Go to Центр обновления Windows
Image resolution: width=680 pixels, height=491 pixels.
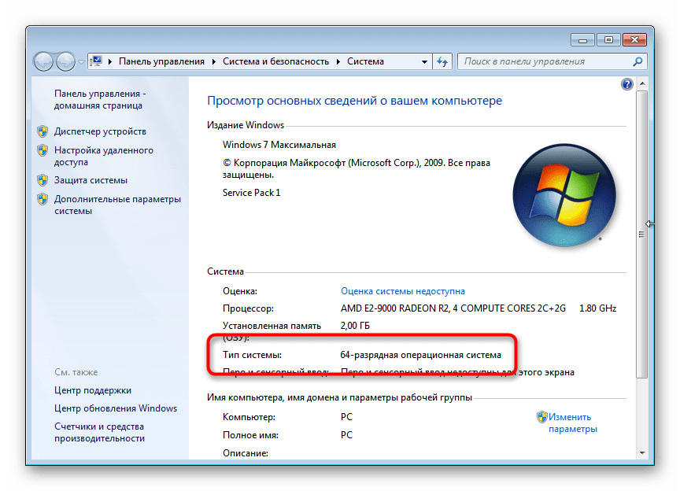115,408
